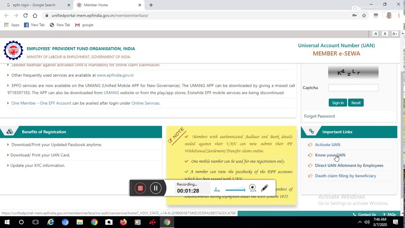The width and height of the screenshot is (405, 228).
Task: Click the saved password key icon
Action: (354, 16)
